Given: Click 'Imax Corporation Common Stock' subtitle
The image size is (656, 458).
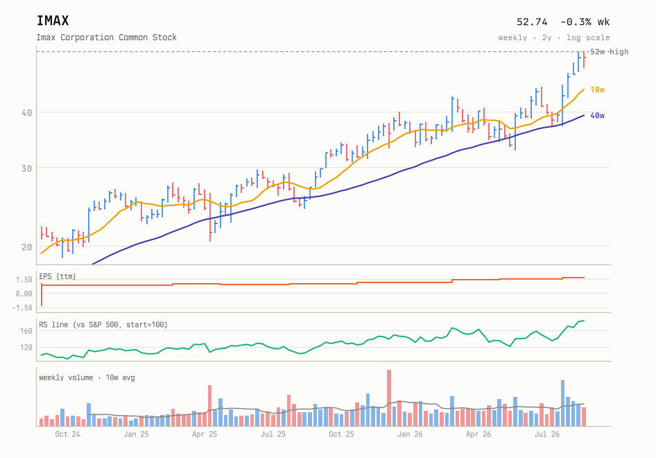Looking at the screenshot, I should [107, 37].
